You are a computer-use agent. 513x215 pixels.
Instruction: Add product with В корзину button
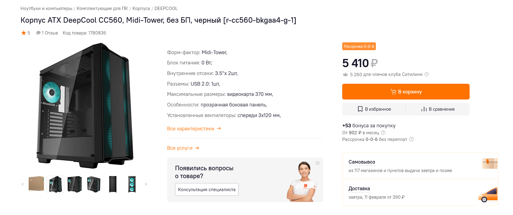(x=406, y=92)
